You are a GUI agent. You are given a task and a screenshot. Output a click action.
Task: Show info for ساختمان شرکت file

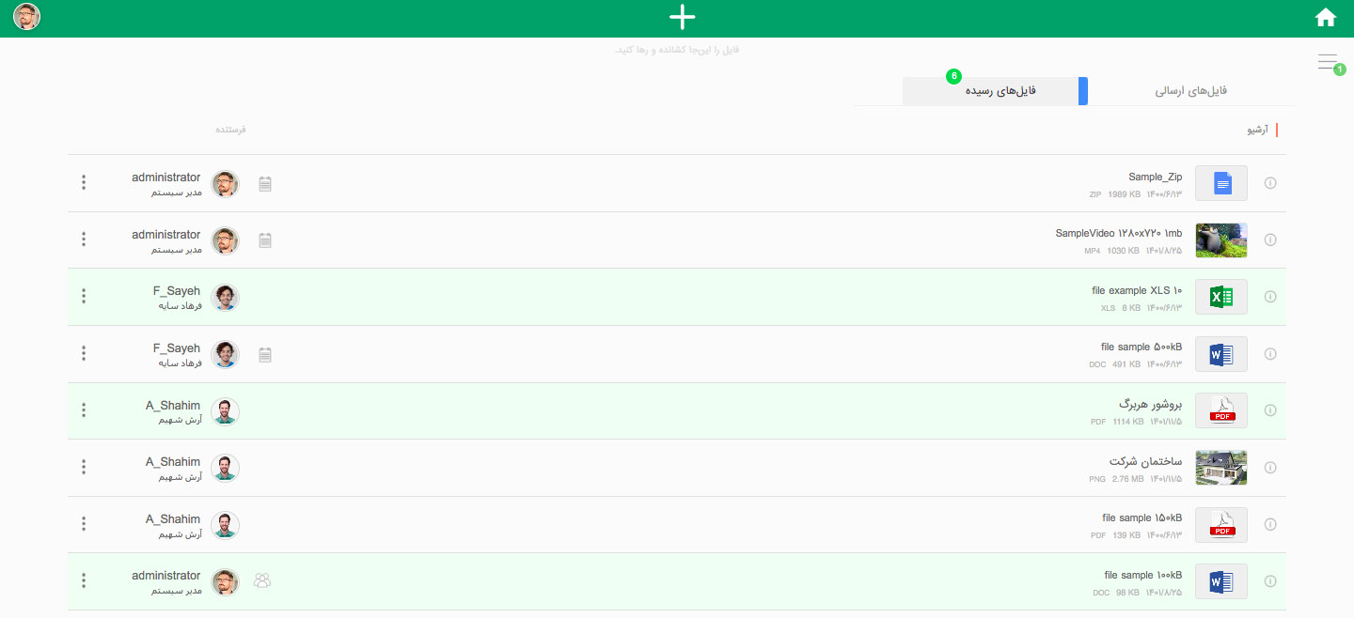(1270, 468)
